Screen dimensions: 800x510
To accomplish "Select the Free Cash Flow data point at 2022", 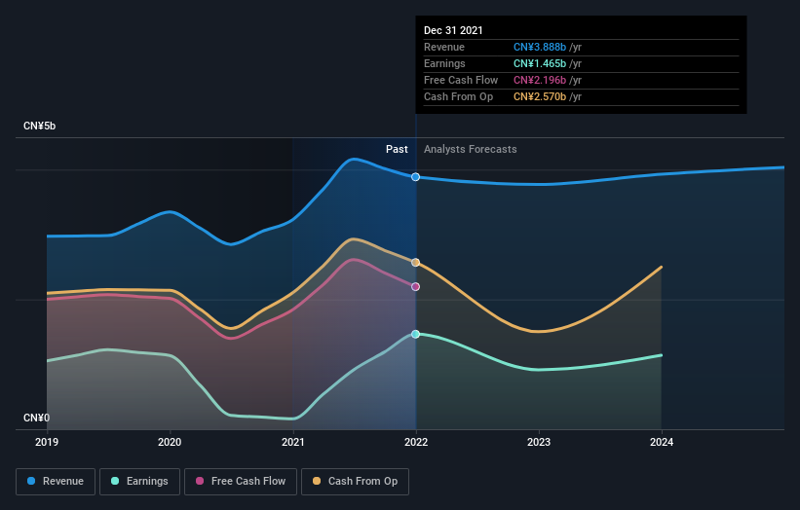I will pyautogui.click(x=416, y=287).
